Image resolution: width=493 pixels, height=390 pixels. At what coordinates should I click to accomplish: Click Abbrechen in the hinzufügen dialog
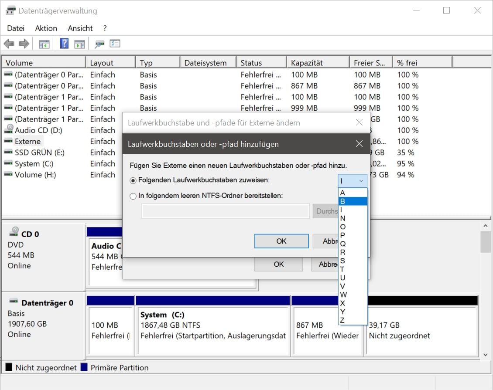325,241
